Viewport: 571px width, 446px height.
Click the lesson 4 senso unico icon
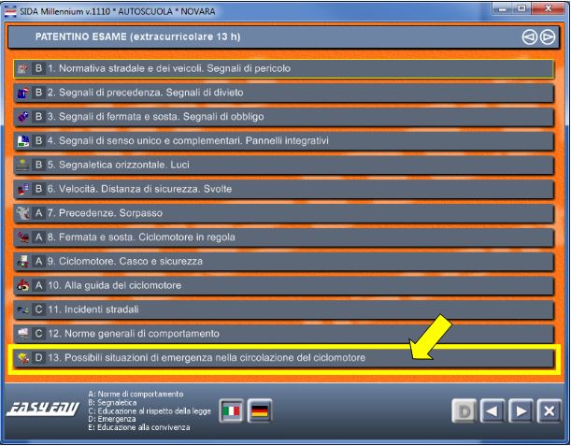click(x=22, y=141)
